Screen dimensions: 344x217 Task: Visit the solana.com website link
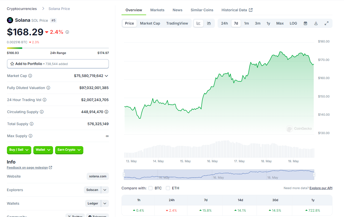click(x=98, y=176)
